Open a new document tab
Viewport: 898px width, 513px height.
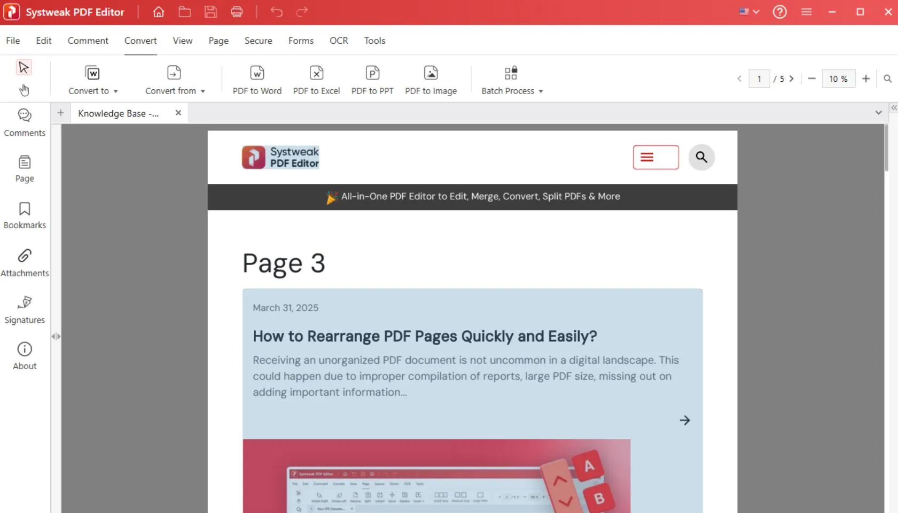[x=60, y=113]
